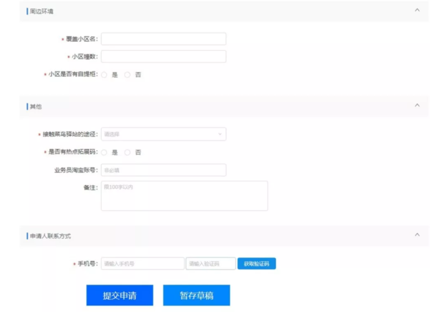The image size is (430, 312).
Task: Click the 其他 section title
Action: click(x=36, y=107)
